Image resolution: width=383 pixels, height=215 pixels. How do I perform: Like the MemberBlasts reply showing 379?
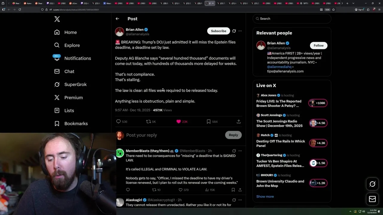pyautogui.click(x=183, y=190)
